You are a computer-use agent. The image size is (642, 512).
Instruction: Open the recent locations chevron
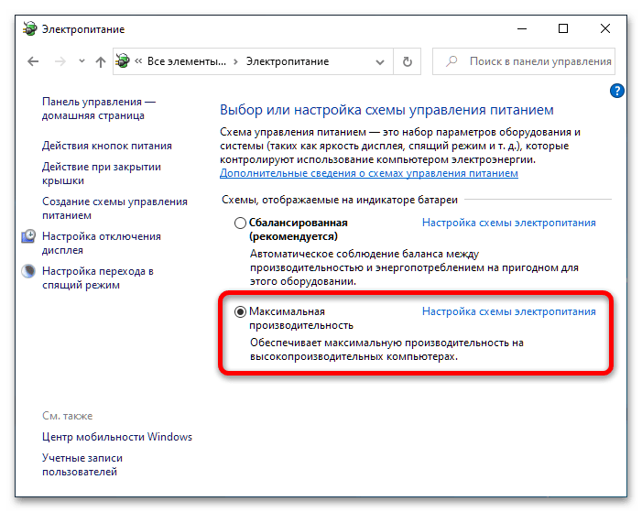[x=82, y=61]
